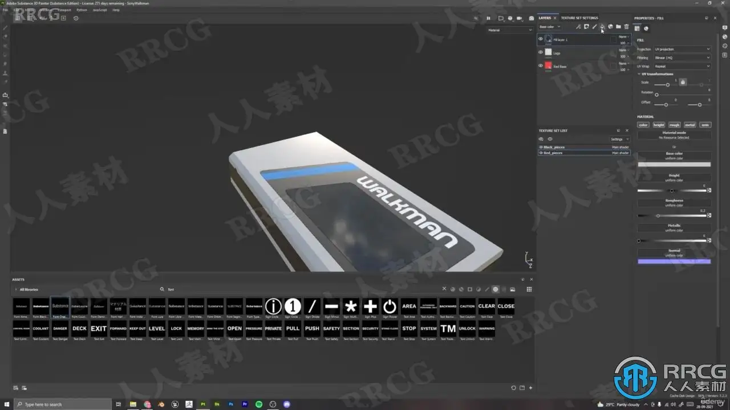Choose the Text Close asset
Image resolution: width=730 pixels, height=410 pixels.
coord(506,308)
